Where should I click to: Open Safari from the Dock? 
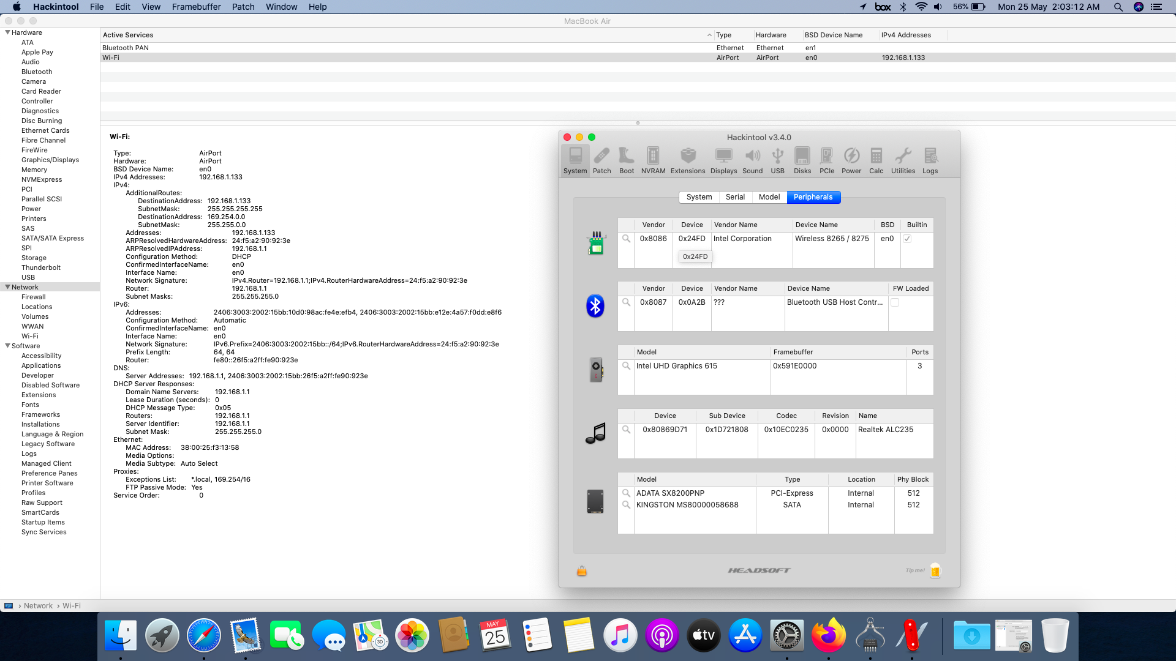click(x=204, y=635)
